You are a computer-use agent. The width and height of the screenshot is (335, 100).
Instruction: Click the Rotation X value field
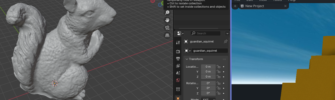click(208, 83)
